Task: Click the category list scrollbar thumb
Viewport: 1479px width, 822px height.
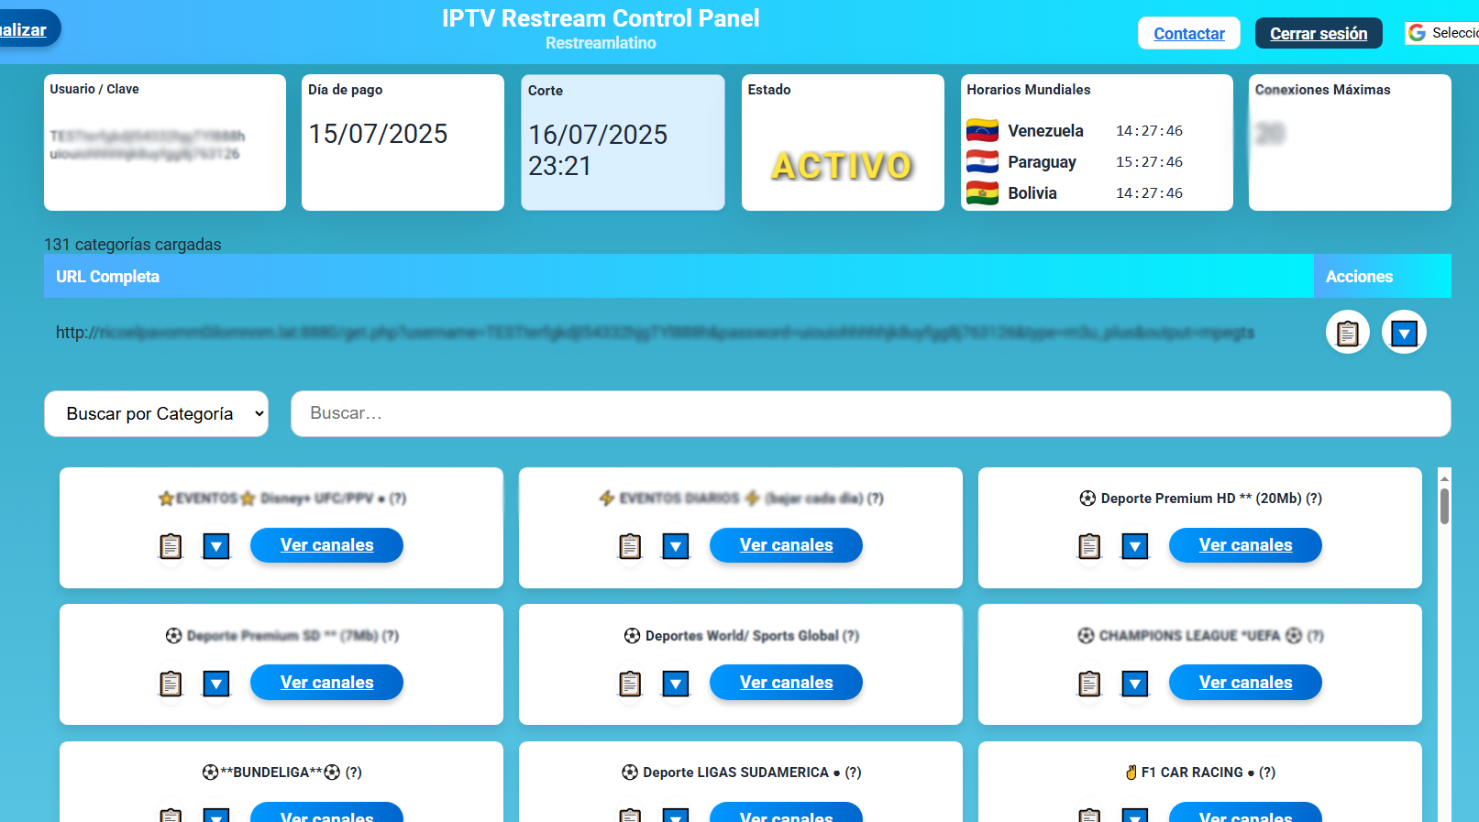Action: click(x=1444, y=506)
